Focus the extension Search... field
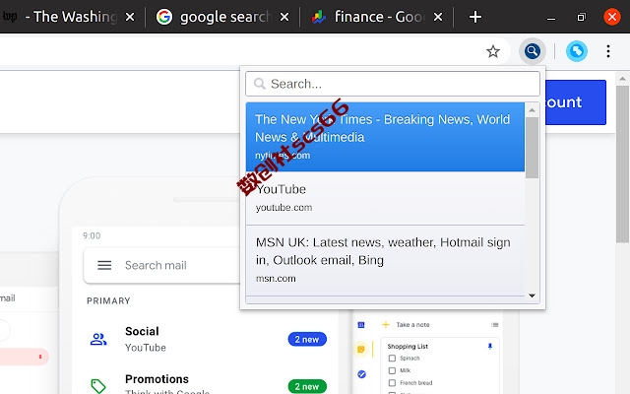 pos(393,84)
